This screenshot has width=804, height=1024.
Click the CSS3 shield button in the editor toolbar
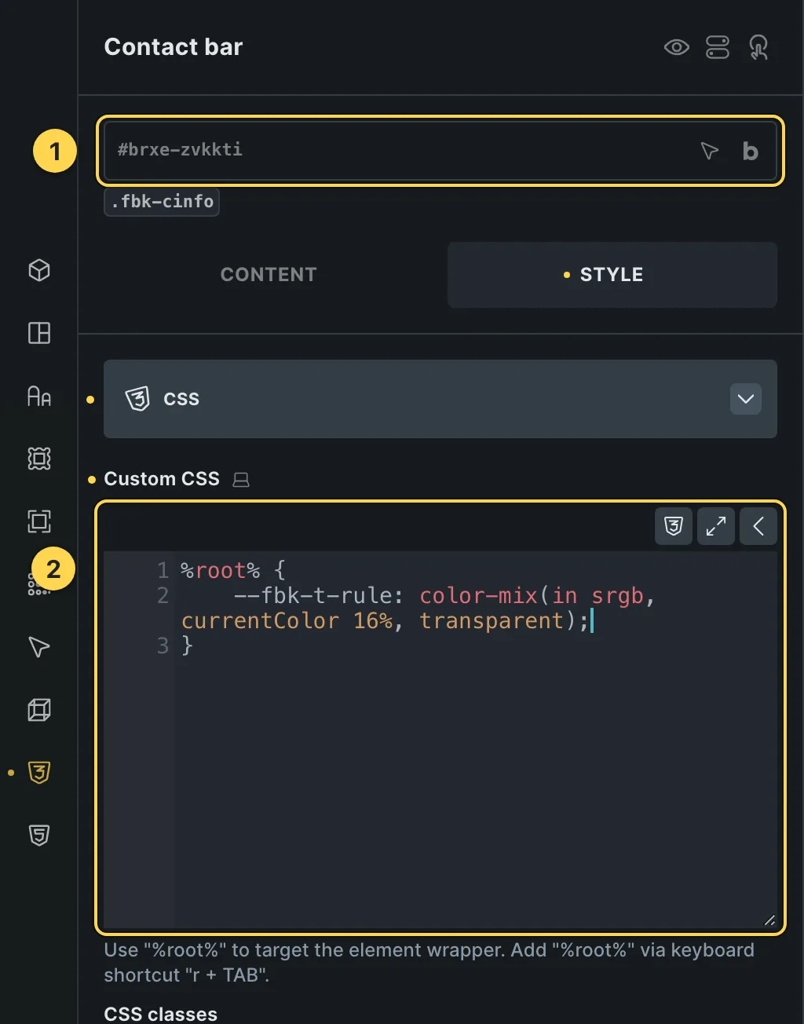(x=674, y=526)
